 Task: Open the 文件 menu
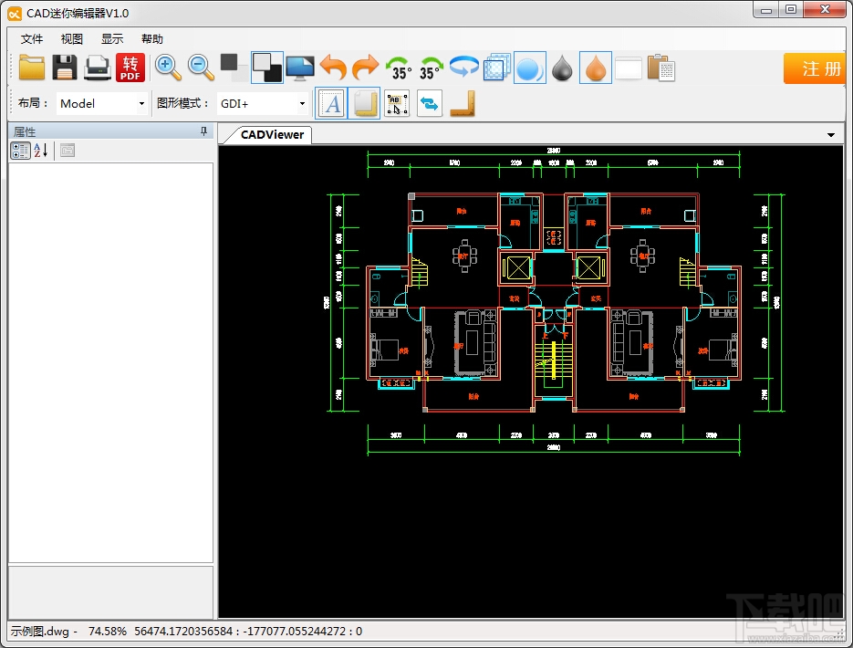32,39
